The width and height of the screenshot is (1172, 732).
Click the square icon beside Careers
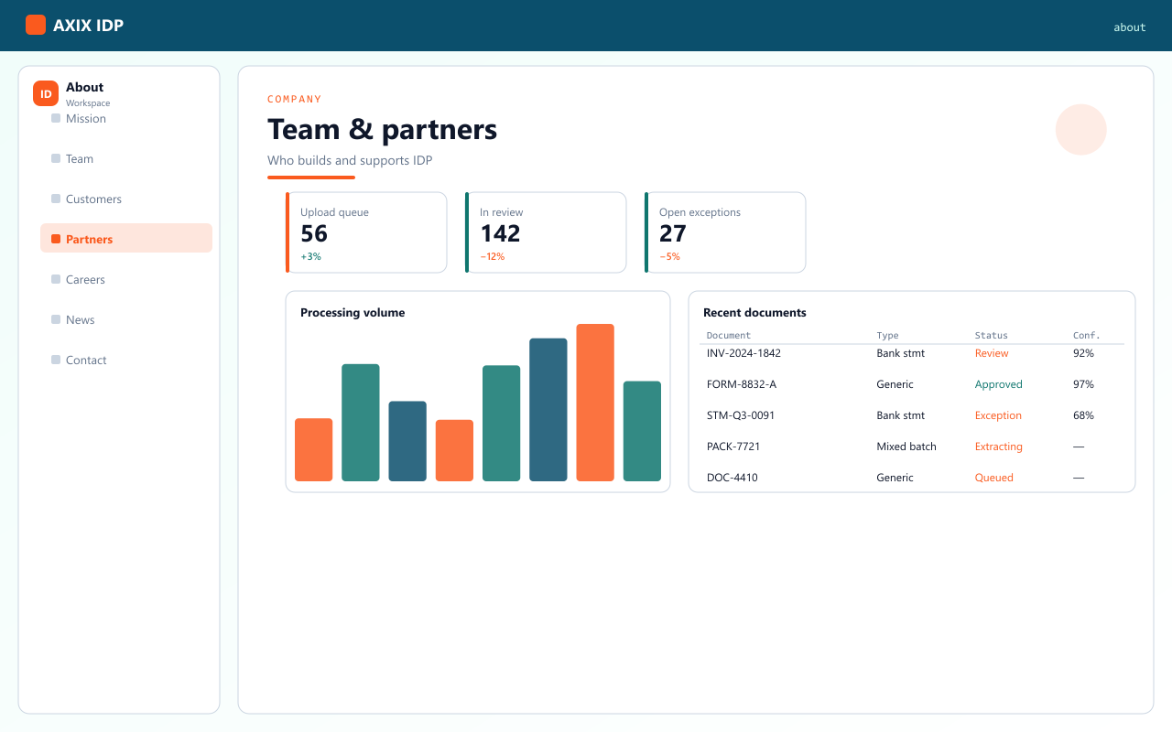(56, 279)
